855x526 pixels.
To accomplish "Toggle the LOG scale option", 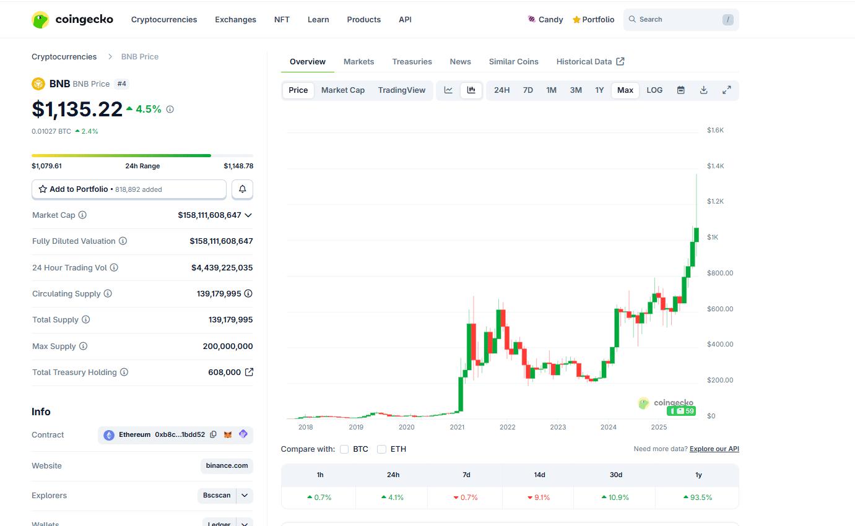I will pyautogui.click(x=654, y=90).
